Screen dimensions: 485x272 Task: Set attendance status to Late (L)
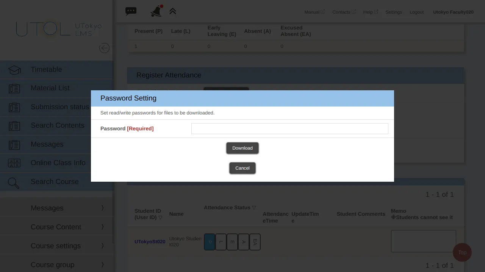pyautogui.click(x=221, y=242)
